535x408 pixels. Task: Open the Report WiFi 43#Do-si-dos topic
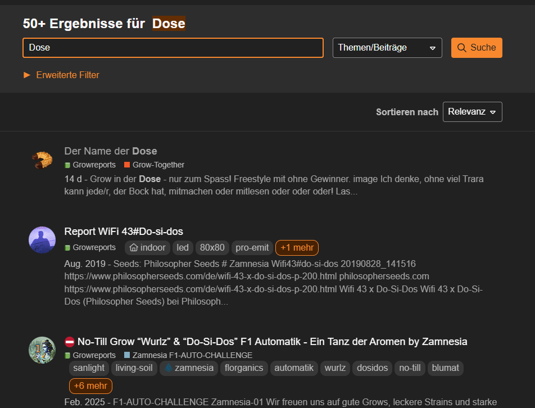coord(124,232)
